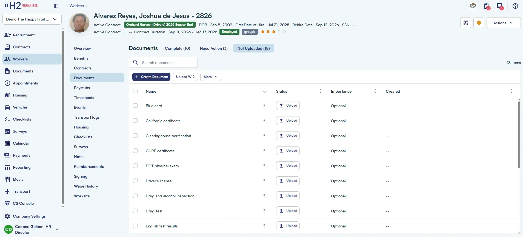The image size is (523, 237).
Task: Click the Search documents field
Action: coord(163,62)
